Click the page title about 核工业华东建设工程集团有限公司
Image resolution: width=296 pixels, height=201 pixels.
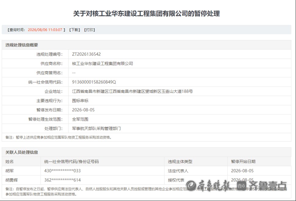pyautogui.click(x=147, y=14)
